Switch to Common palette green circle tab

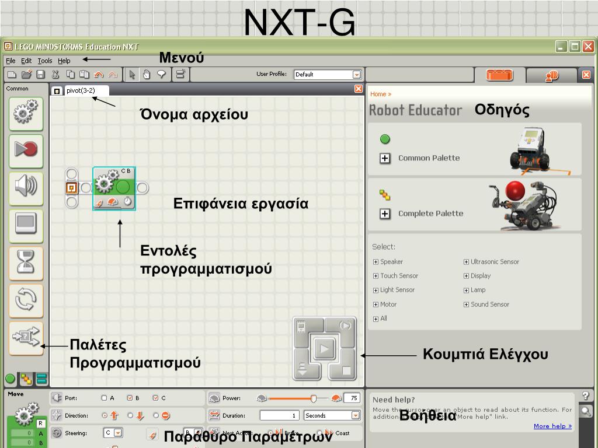point(11,379)
